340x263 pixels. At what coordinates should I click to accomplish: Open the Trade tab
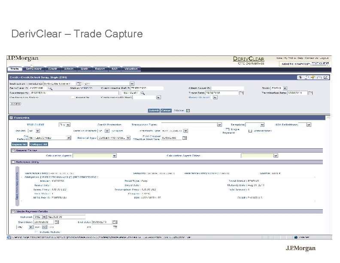[15, 69]
